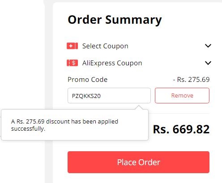The height and width of the screenshot is (183, 222).
Task: Click the tooltip's pointer arrow under promo field
Action: click(x=139, y=107)
